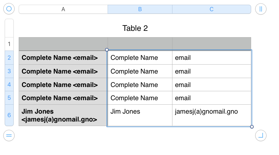
Task: Click the top-left selection handle dot
Action: click(x=107, y=50)
